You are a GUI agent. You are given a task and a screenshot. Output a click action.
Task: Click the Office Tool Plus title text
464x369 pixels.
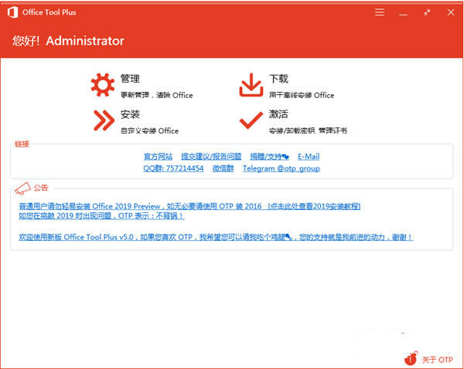49,12
